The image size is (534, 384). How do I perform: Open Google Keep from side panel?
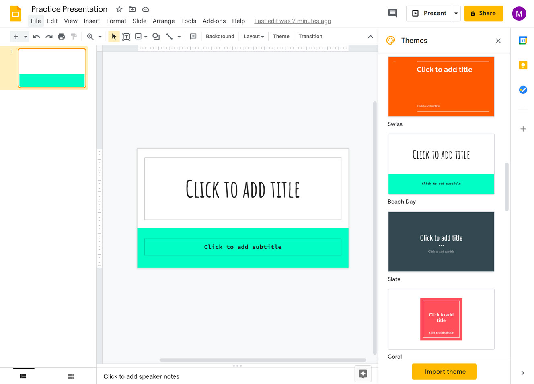523,65
